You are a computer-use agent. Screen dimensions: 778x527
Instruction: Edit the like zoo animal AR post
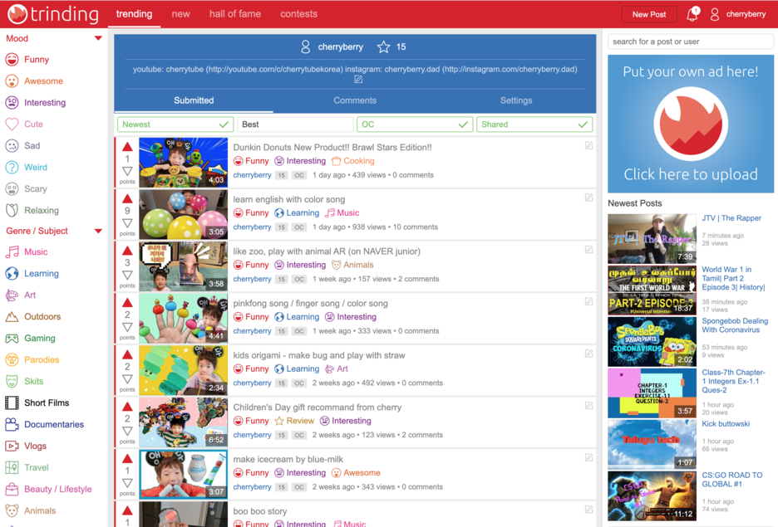[x=589, y=250]
